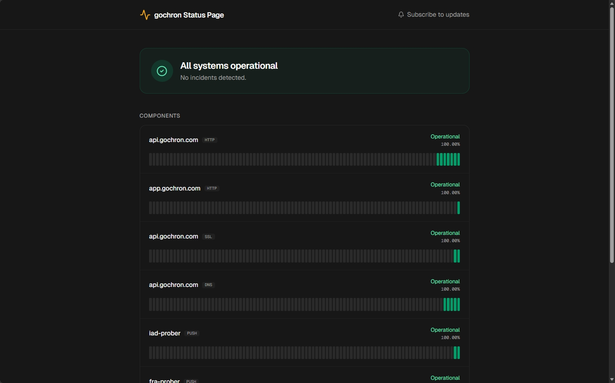Click the HTTP badge next to app.gochron.com
The image size is (615, 383).
click(212, 188)
